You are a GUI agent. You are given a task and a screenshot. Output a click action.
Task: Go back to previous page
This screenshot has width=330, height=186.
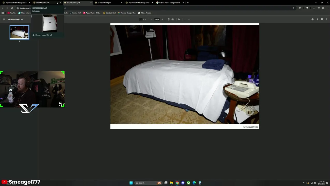(x=3, y=8)
